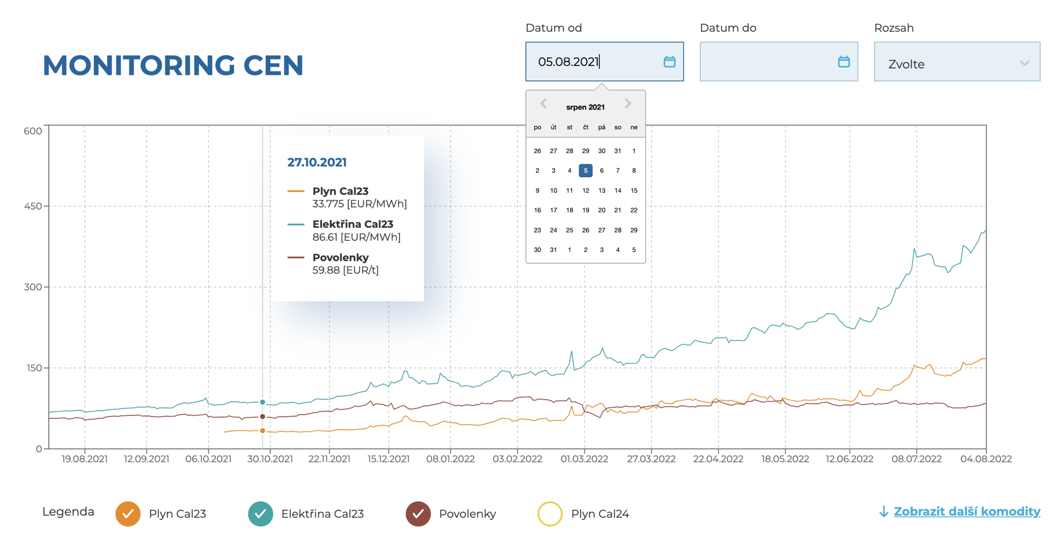Viewport: 1056px width, 554px height.
Task: Click the chevron arrow in Zvolte dropdown
Action: (x=1024, y=63)
